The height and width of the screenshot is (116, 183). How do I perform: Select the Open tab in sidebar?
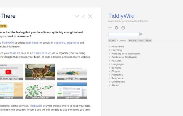[112, 41]
